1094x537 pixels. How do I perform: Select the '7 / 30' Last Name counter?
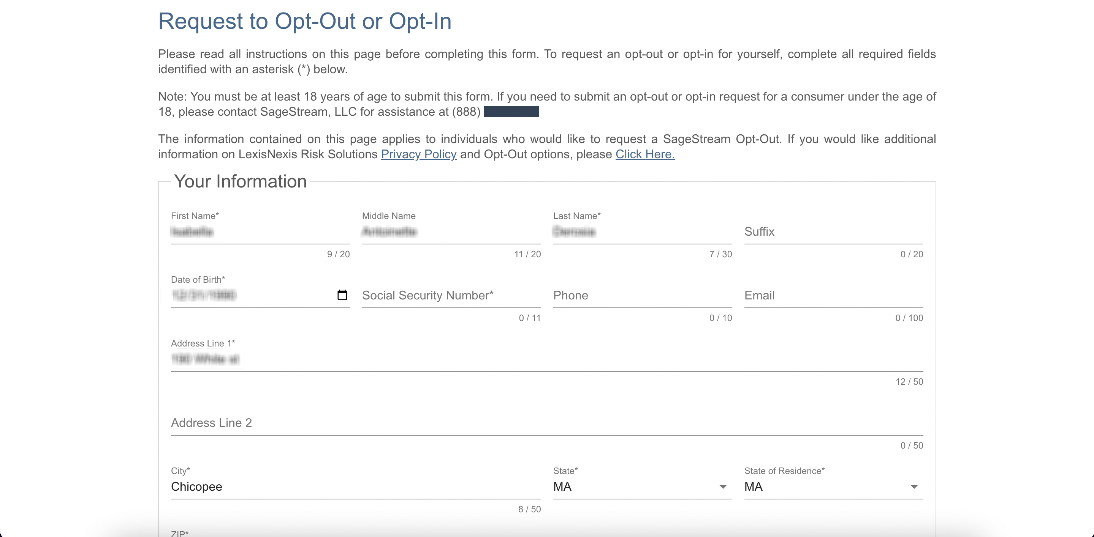coord(720,254)
